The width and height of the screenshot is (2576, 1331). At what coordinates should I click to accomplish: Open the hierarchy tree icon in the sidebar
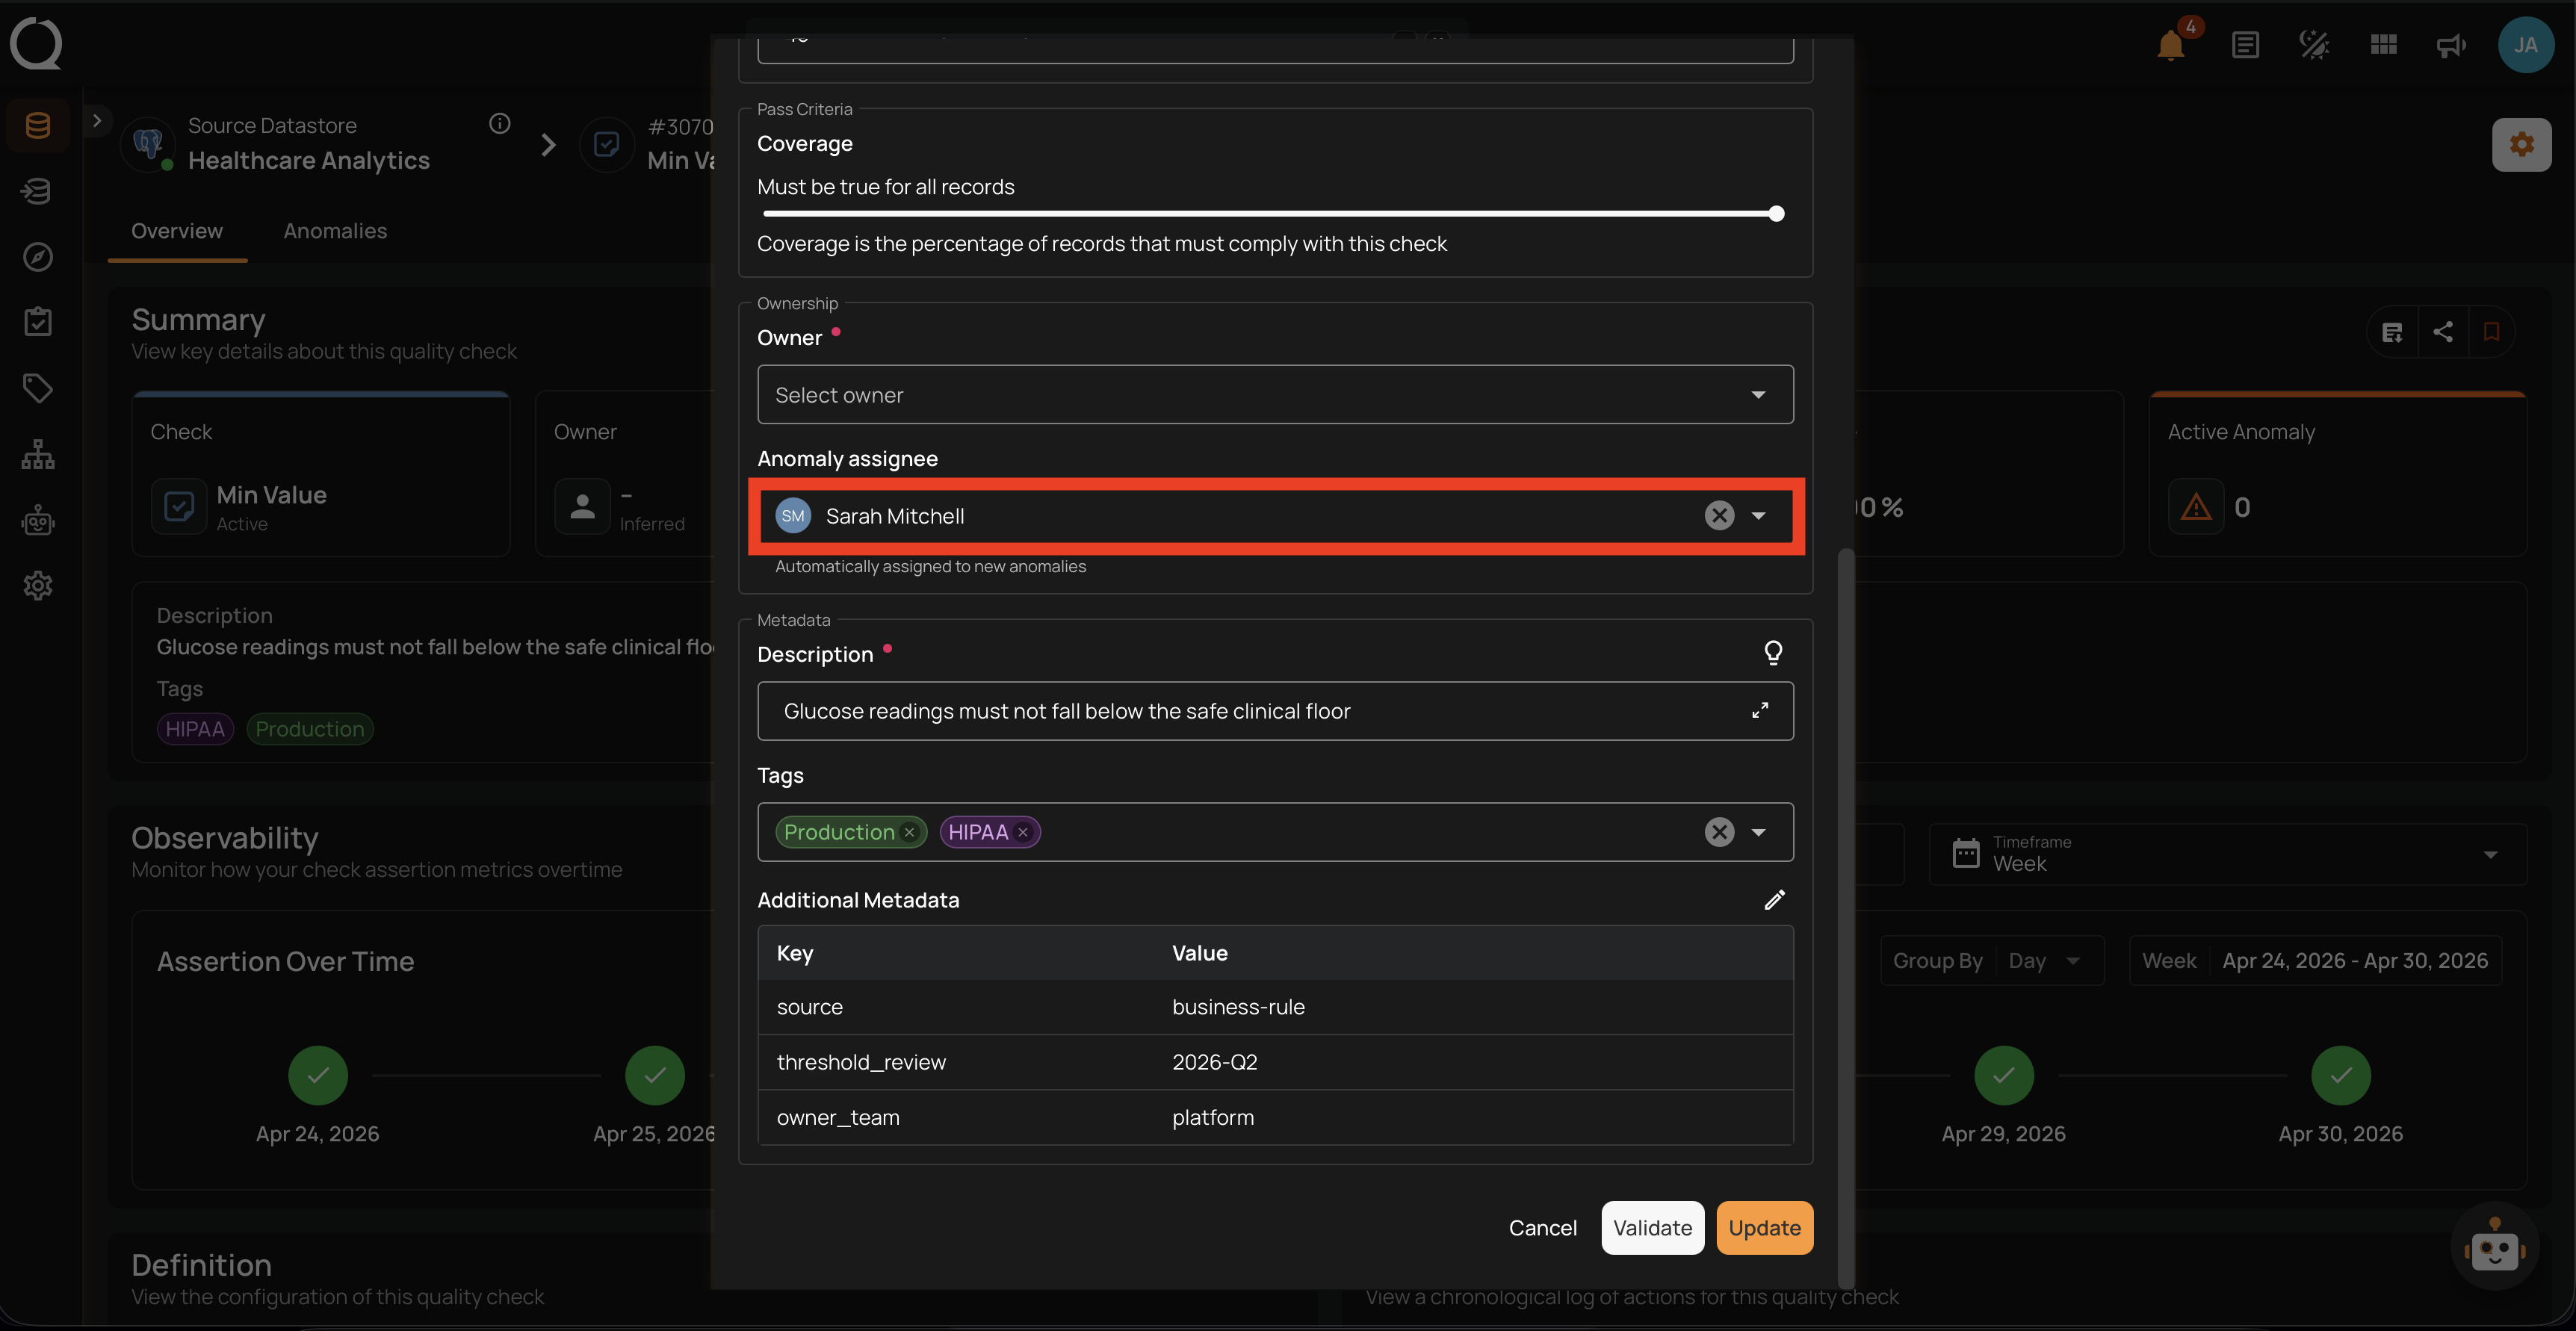click(38, 454)
